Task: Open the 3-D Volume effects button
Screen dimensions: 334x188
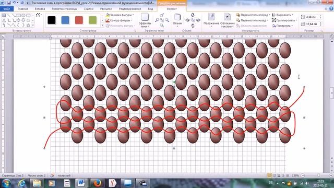Action: pyautogui.click(x=177, y=20)
